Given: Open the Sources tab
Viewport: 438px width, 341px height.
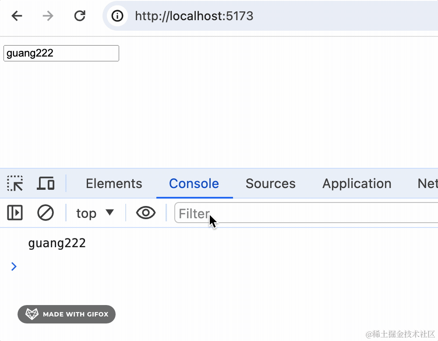Looking at the screenshot, I should tap(270, 183).
